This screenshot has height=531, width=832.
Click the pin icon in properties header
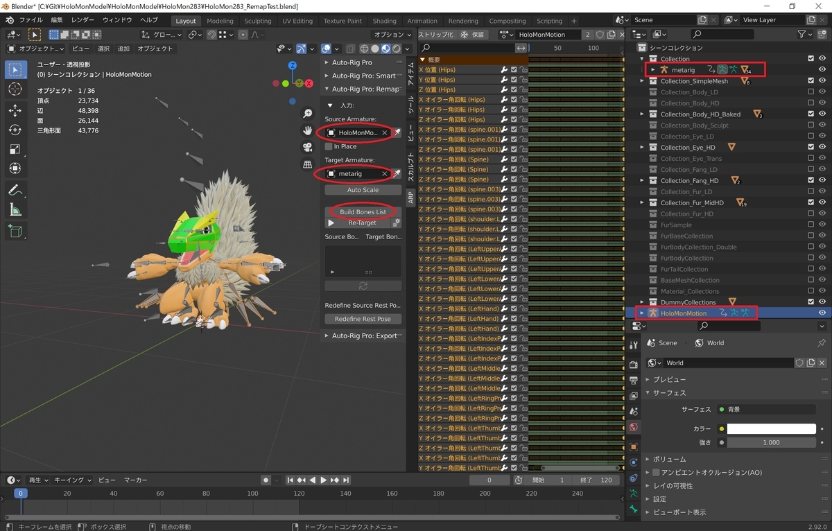(x=822, y=343)
